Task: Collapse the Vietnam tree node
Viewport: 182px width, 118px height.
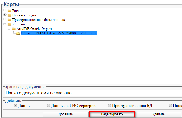Action: pos(5,24)
